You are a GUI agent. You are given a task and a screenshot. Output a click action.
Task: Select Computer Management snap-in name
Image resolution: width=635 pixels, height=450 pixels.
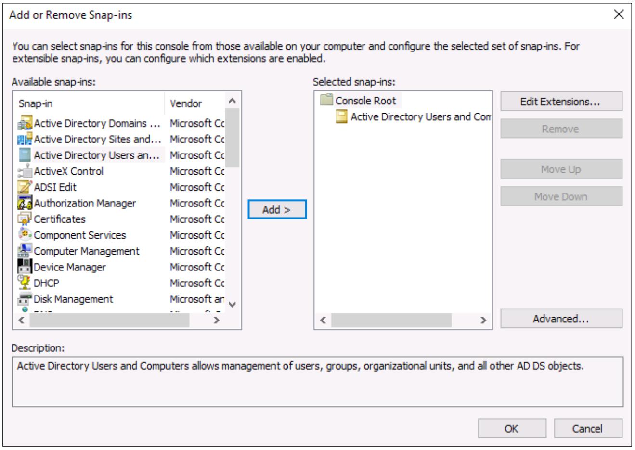(x=87, y=251)
